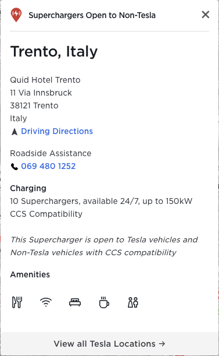Screen dimensions: 219x356
Task: Click the Quid Hotel Trento address line
Action: pyautogui.click(x=45, y=80)
